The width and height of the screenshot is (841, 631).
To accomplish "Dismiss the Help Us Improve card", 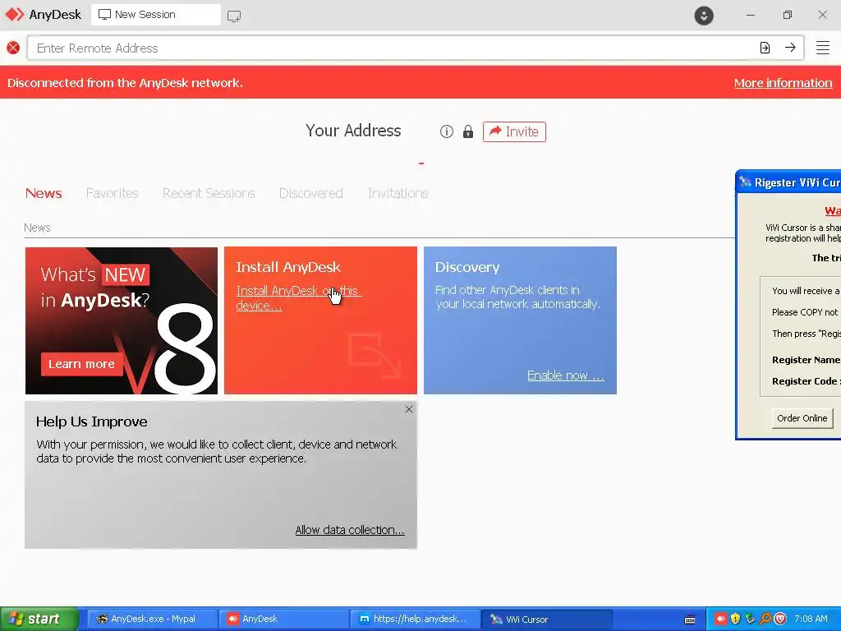I will pyautogui.click(x=409, y=409).
